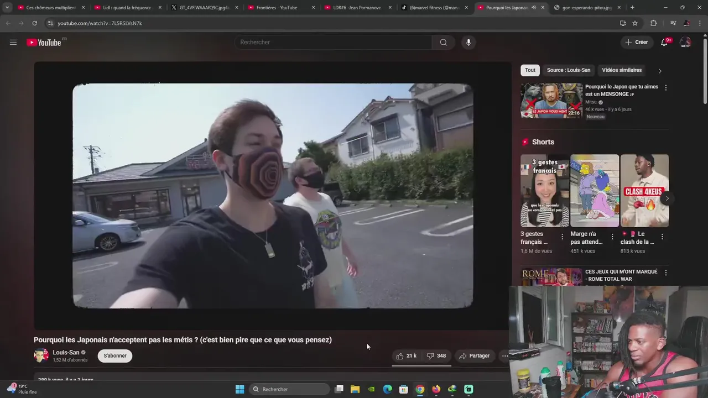Open 'Pourquoi le Japon que tu aimes' video
This screenshot has height=398, width=708.
click(622, 90)
